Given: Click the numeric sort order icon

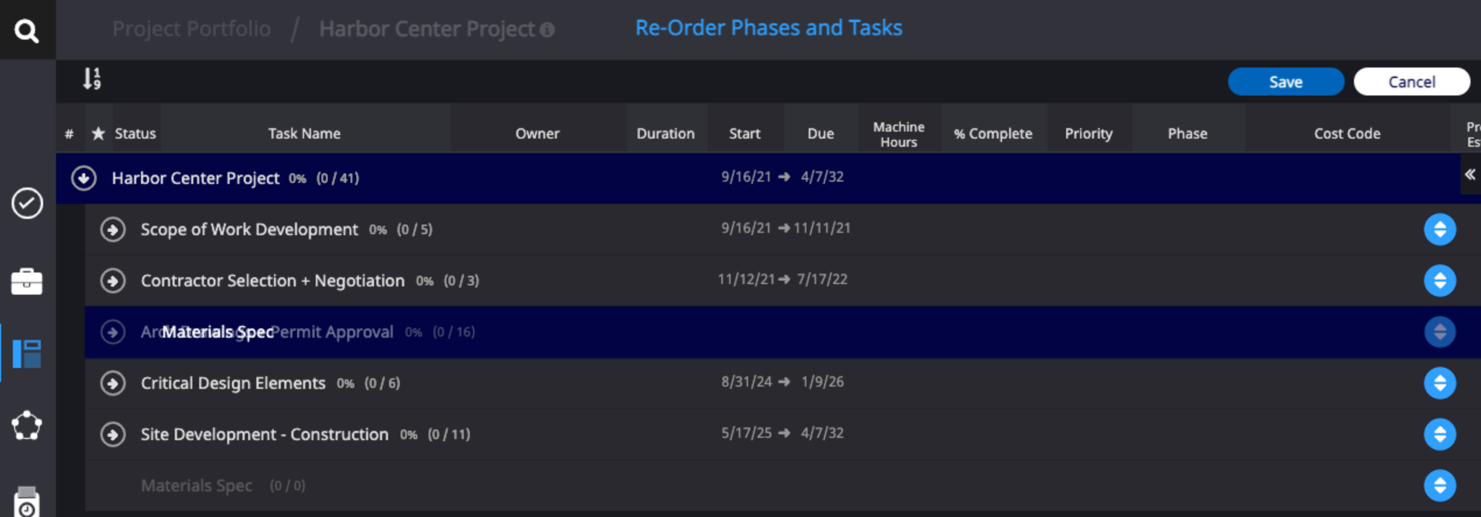Looking at the screenshot, I should point(91,79).
